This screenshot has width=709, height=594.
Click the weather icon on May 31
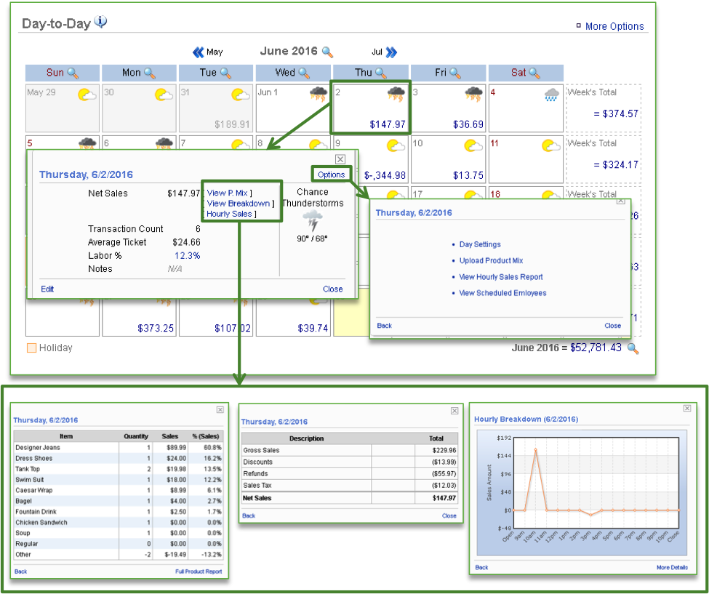click(x=241, y=95)
